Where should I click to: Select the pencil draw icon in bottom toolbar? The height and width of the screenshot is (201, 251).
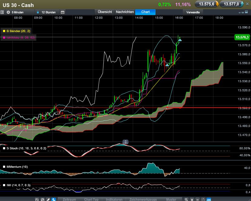48,199
